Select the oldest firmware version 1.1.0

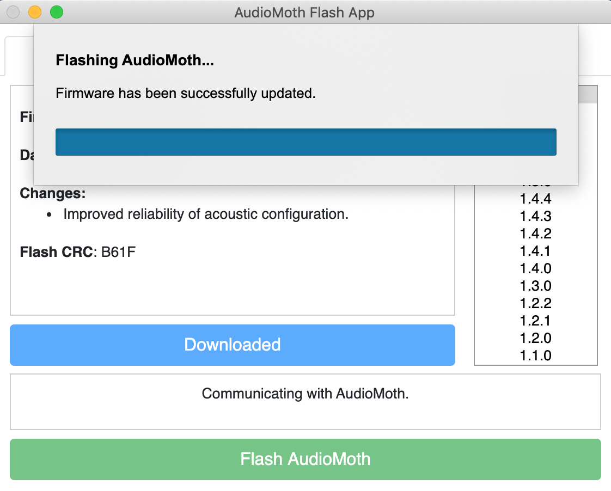pos(534,355)
